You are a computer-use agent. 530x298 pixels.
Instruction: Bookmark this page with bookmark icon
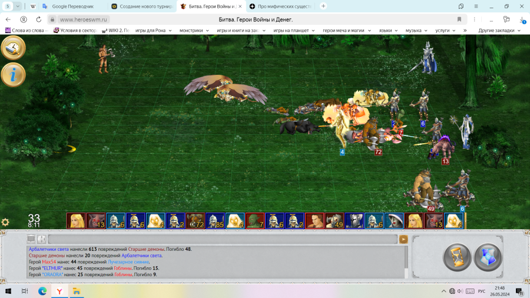tap(459, 19)
